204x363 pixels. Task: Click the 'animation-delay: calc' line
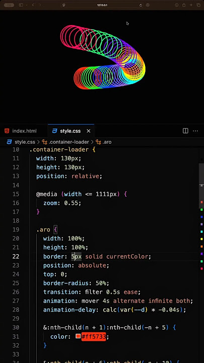pos(114,310)
